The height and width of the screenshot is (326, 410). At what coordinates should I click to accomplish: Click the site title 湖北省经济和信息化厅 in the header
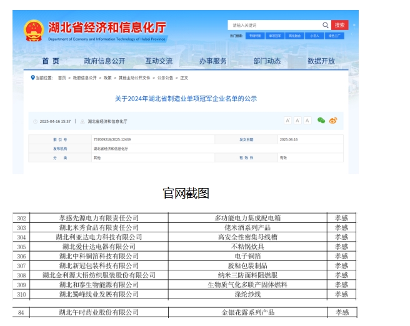point(107,27)
